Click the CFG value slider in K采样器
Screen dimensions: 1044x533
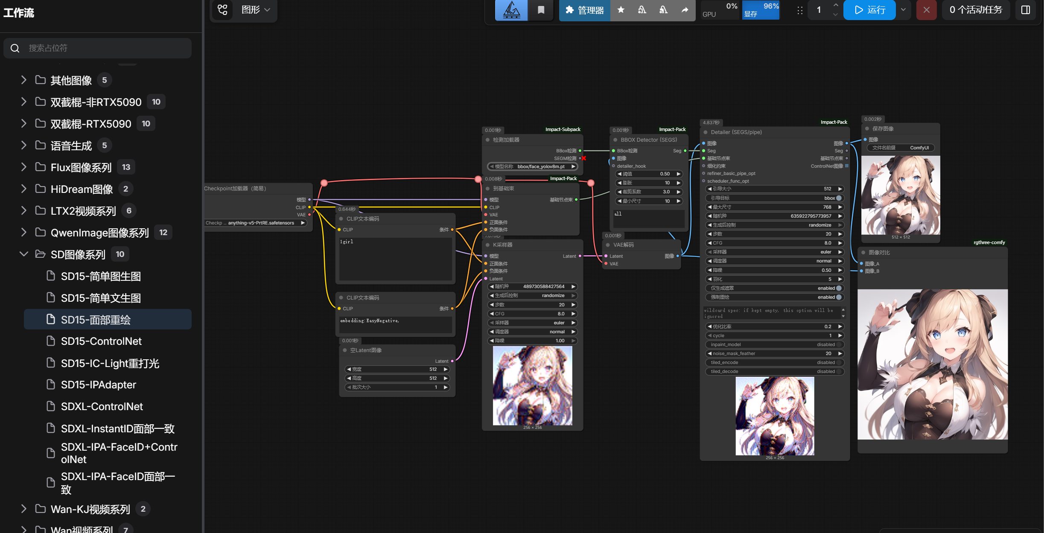tap(532, 314)
